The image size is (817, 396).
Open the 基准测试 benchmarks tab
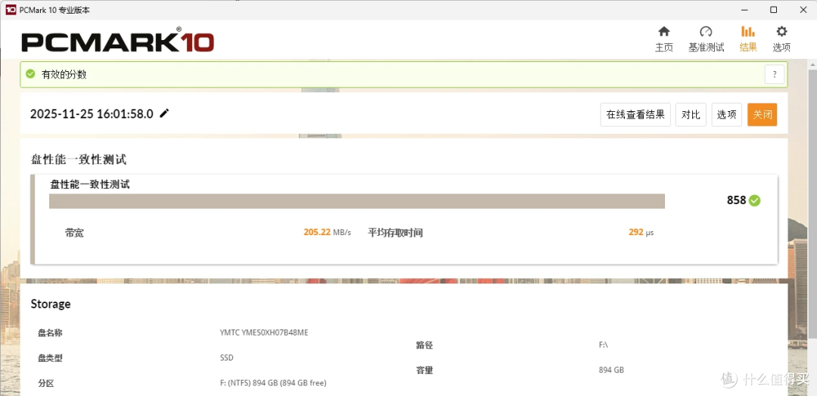click(x=706, y=39)
